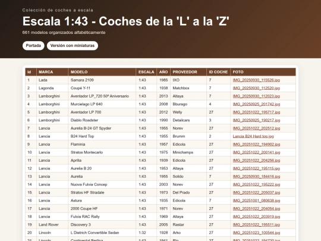Select the Murcielago LP 640 cell
The height and width of the screenshot is (241, 321).
pos(102,104)
